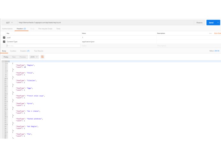Image resolution: width=221 pixels, height=157 pixels.
Task: Click the empty Value field in new row
Action: pyautogui.click(x=119, y=46)
